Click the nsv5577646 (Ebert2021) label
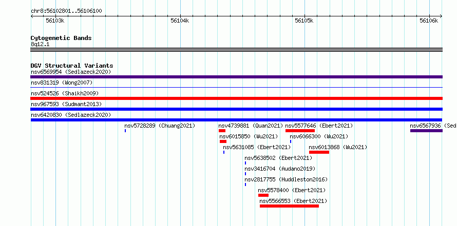457x226 pixels. pos(319,126)
